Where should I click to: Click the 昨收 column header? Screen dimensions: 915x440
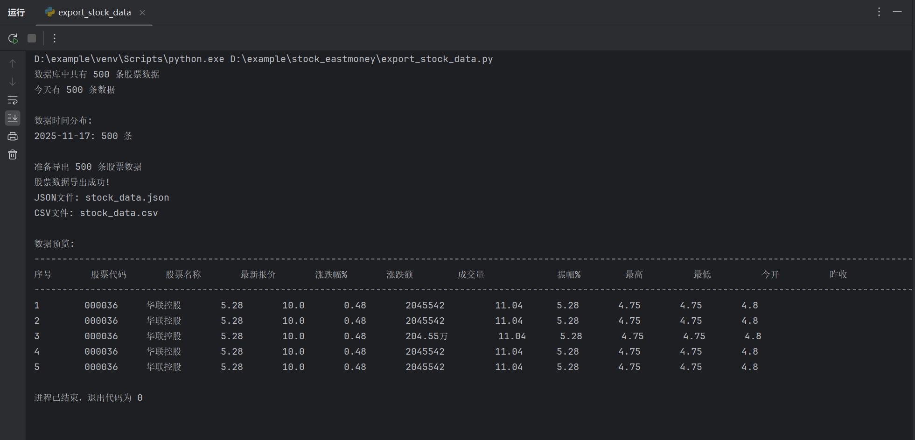(x=838, y=274)
